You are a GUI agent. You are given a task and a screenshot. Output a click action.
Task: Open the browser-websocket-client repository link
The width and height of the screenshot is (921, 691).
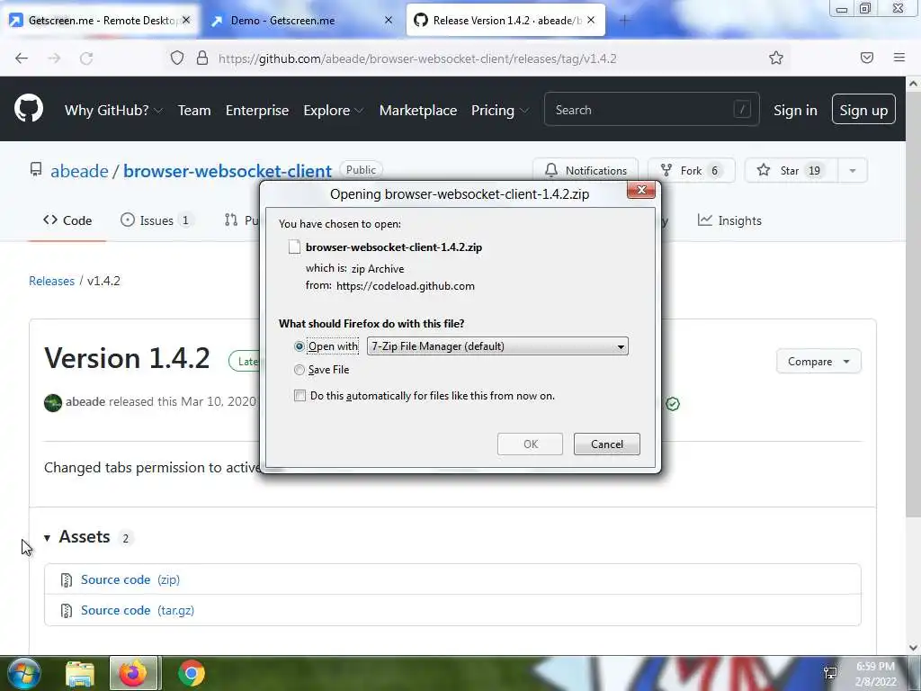(228, 171)
